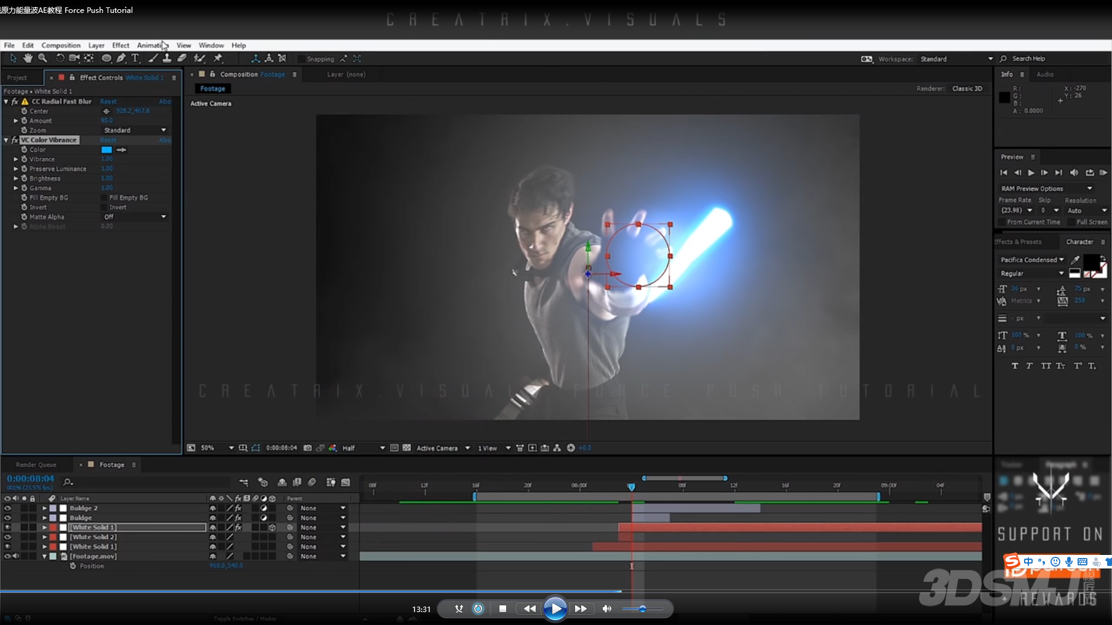Viewport: 1112px width, 625px height.
Task: Check the From Current Time option
Action: click(1002, 222)
